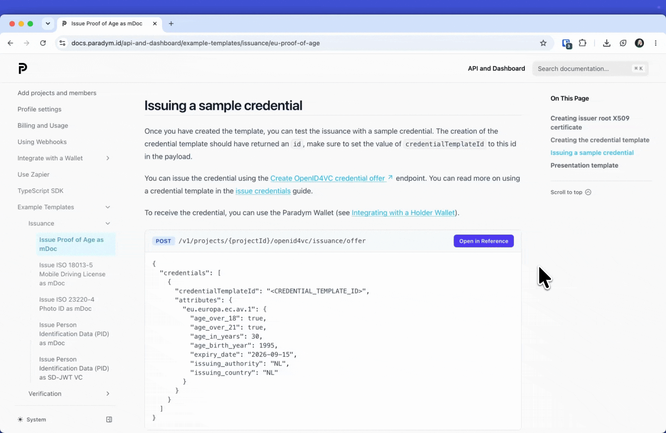Screen dimensions: 666x433
Task: Click the "issuing_country": "NL" line
Action: (x=234, y=373)
